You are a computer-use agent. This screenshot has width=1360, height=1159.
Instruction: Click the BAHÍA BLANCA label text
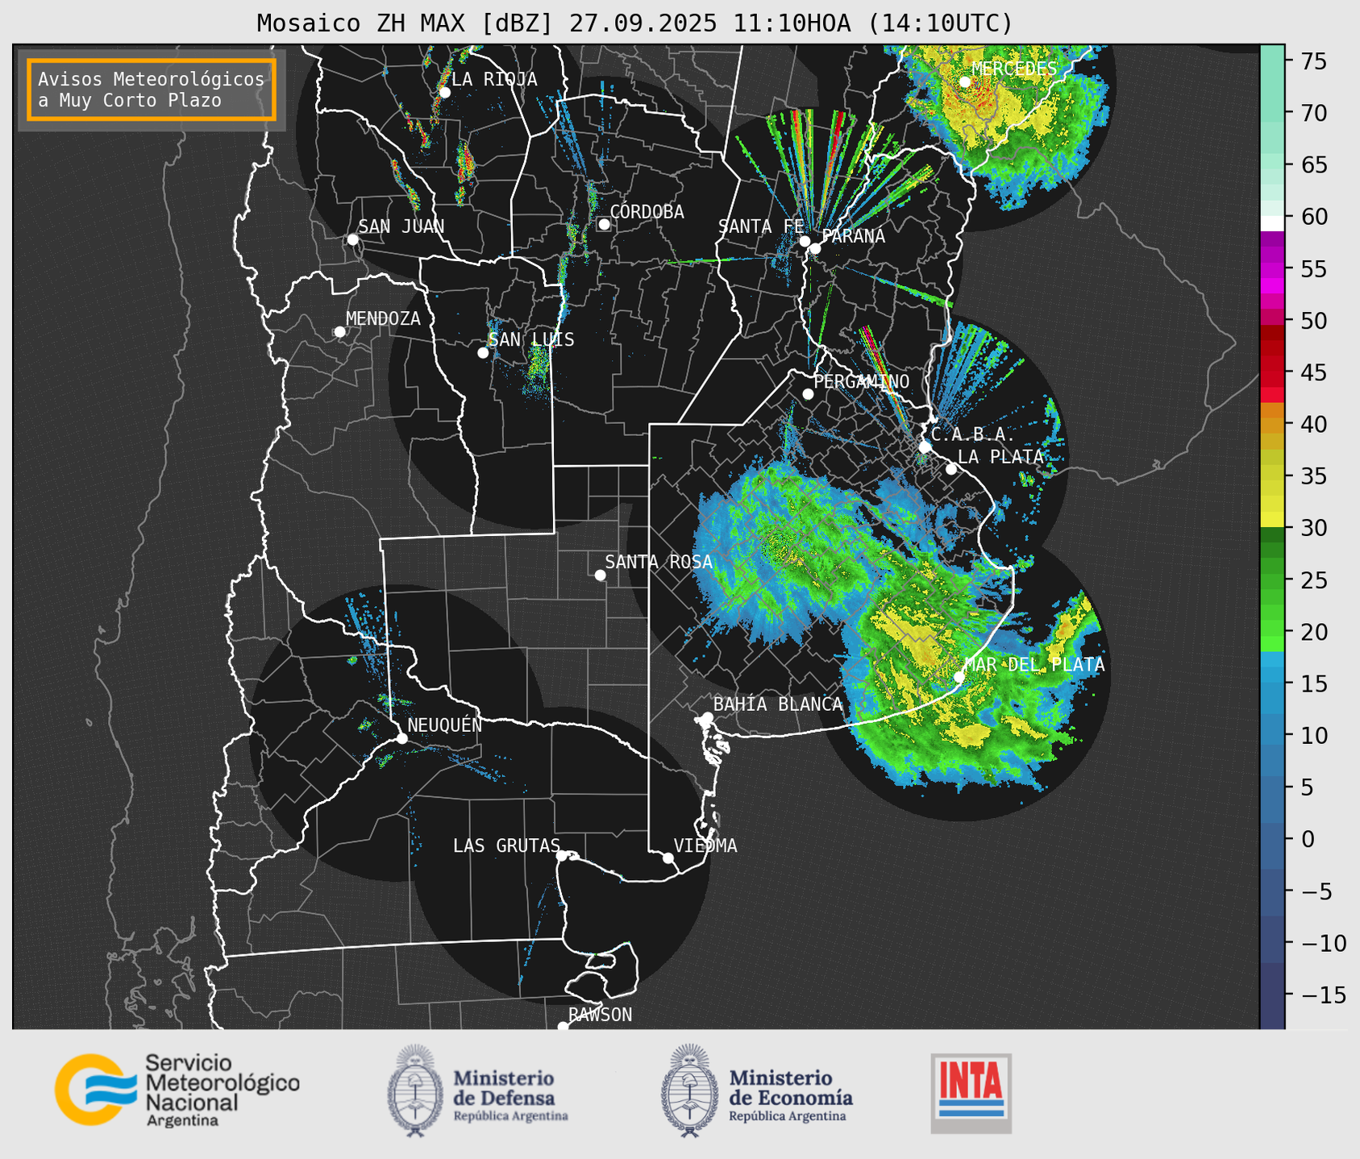click(x=778, y=704)
